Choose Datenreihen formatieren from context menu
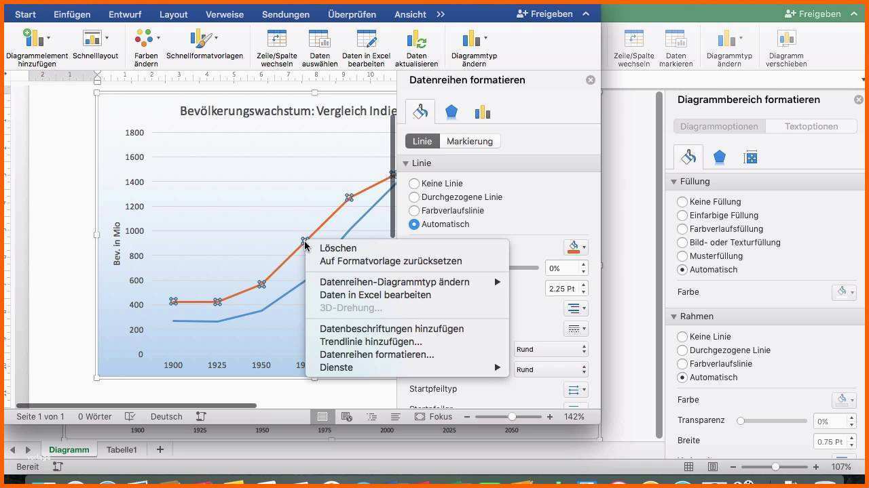 coord(377,354)
